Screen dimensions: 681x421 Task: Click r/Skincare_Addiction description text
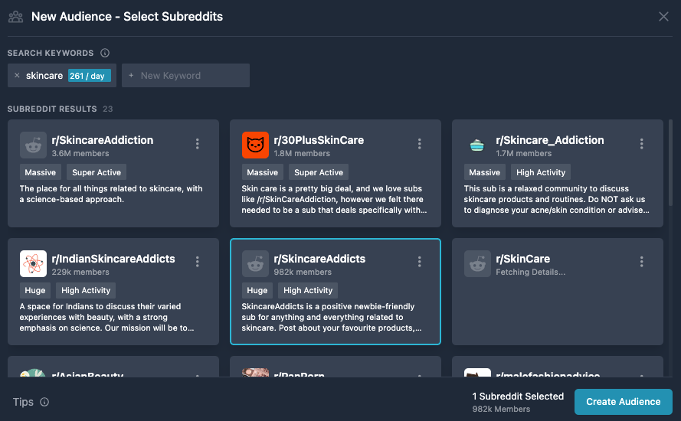556,199
